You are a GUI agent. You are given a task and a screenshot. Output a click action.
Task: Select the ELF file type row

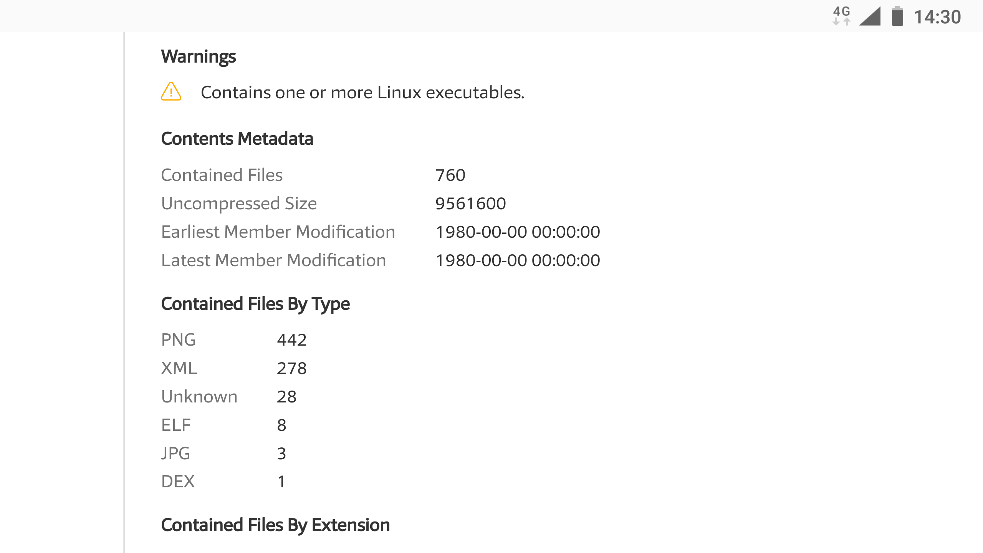[224, 425]
